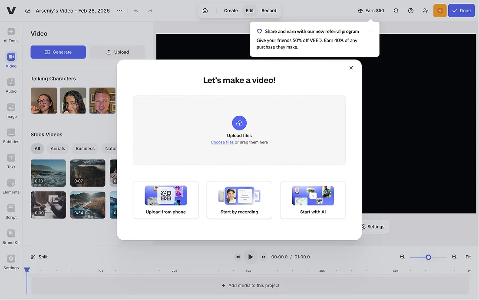Click Fit to fit timeline zoom
Viewport: 479px width, 300px height.
pyautogui.click(x=468, y=257)
